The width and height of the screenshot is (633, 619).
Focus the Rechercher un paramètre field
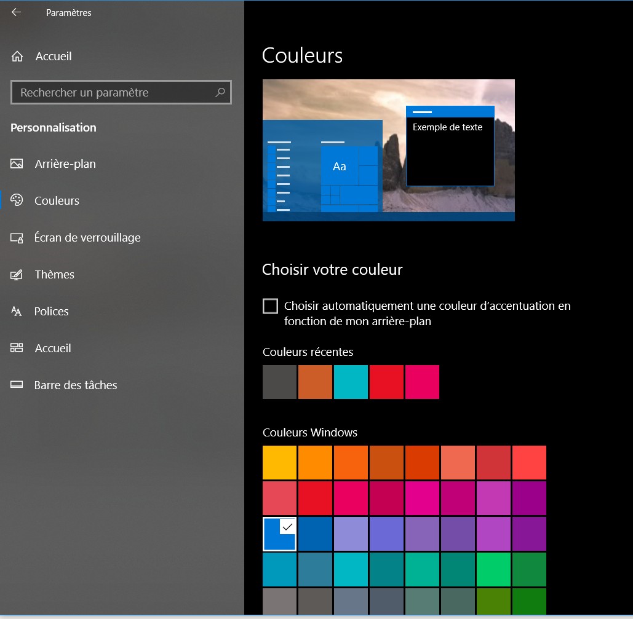(114, 93)
